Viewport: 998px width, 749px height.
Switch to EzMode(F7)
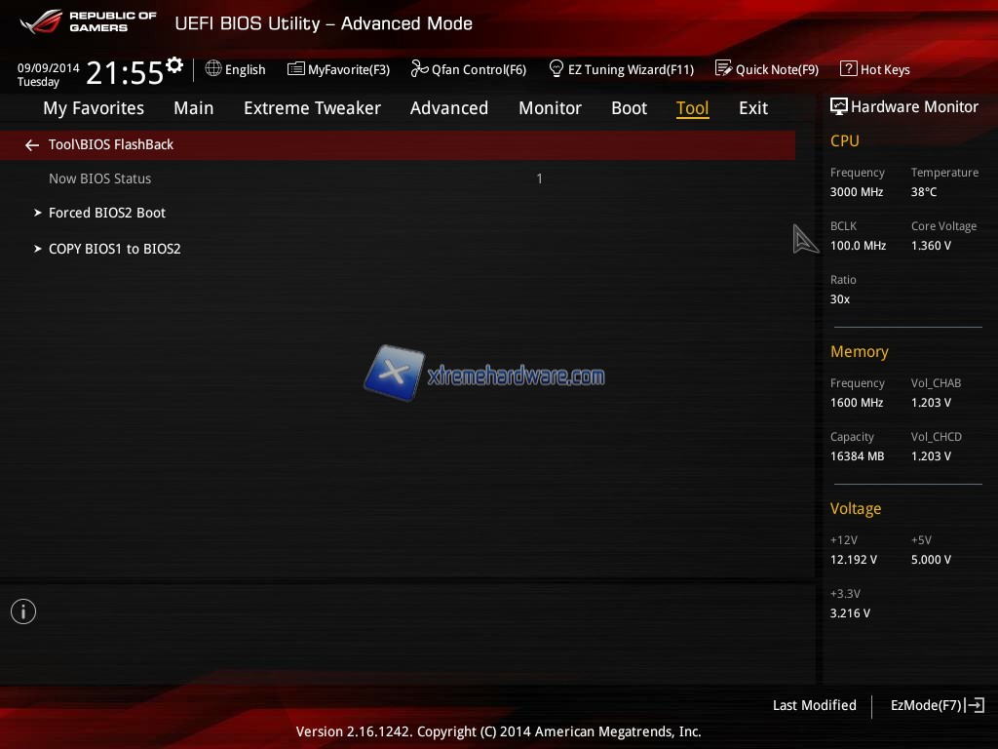936,705
